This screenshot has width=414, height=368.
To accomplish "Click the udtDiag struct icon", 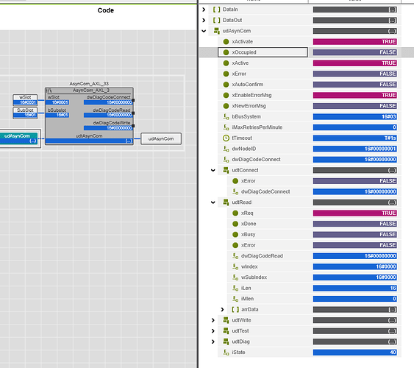I will coord(226,342).
